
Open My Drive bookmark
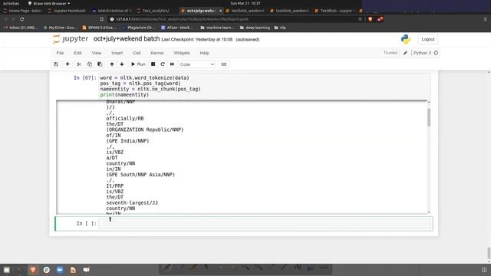point(60,28)
